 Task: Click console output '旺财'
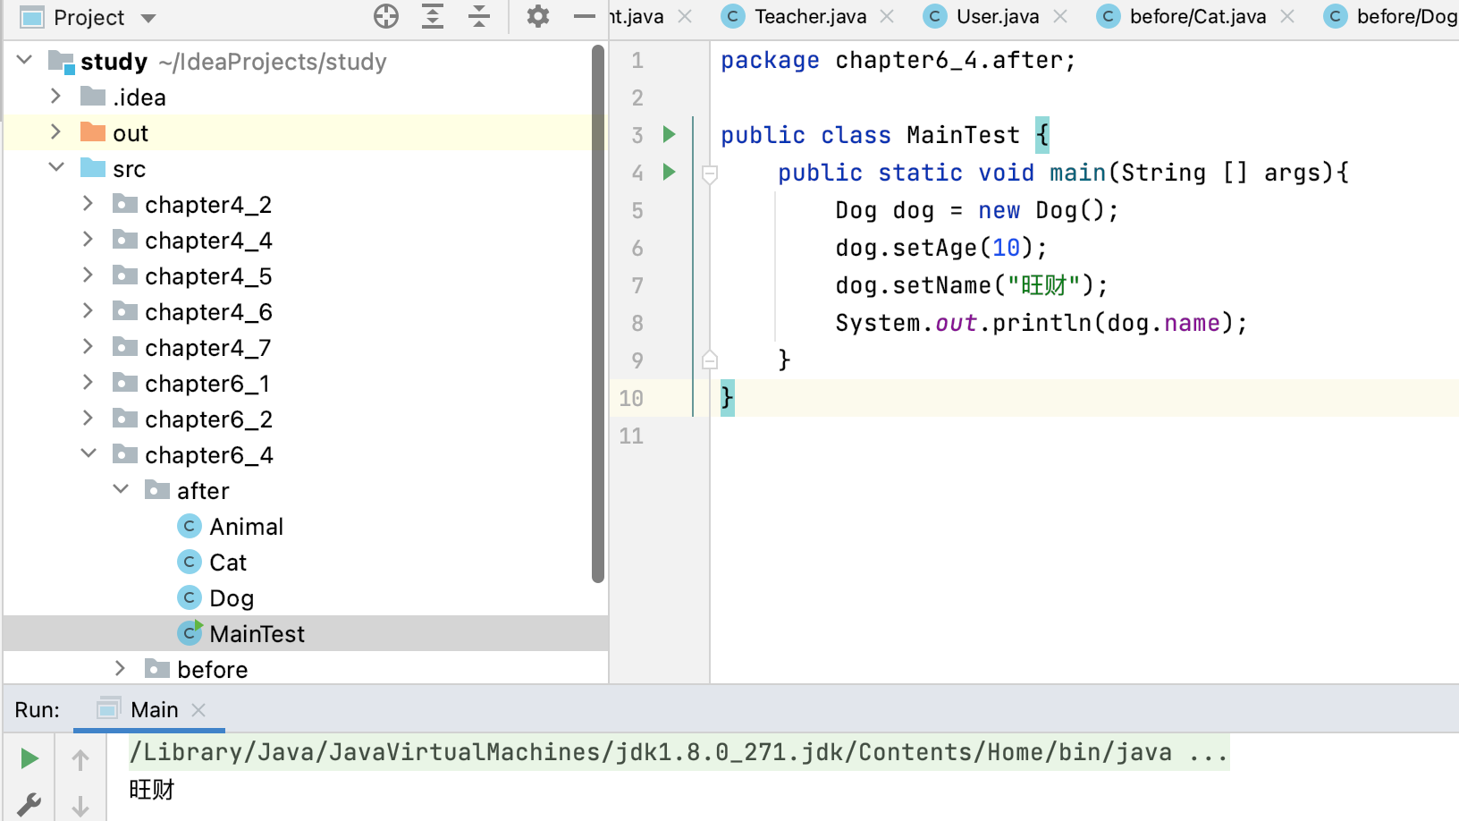tap(152, 790)
